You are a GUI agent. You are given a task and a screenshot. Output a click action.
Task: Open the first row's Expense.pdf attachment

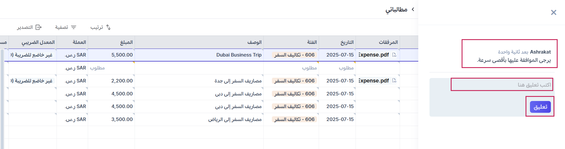pos(374,55)
